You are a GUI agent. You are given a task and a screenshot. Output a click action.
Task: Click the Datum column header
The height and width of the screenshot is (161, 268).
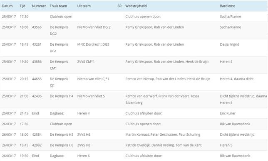coord(7,6)
